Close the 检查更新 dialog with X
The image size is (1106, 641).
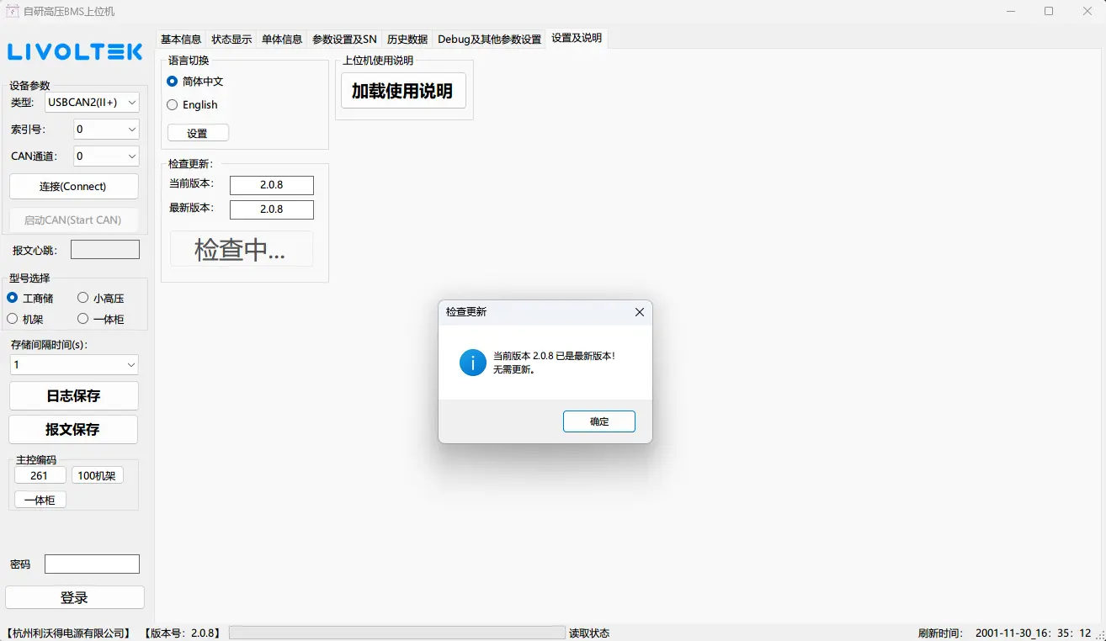click(x=639, y=312)
